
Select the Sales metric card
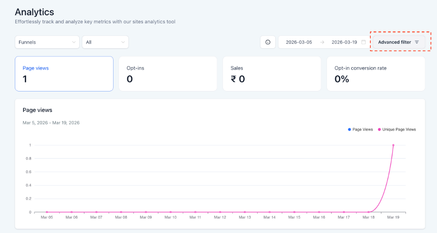(271, 73)
